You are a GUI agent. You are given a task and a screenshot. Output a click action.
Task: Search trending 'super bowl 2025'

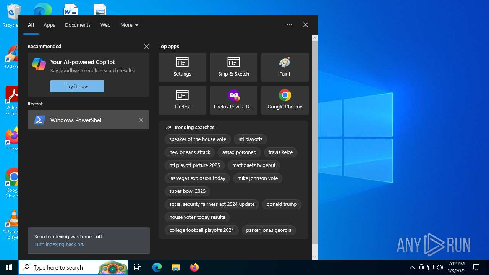click(x=188, y=191)
